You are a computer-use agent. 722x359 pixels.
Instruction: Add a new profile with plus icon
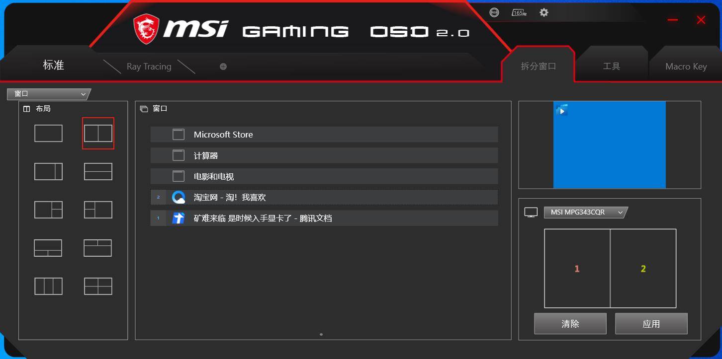pos(223,67)
